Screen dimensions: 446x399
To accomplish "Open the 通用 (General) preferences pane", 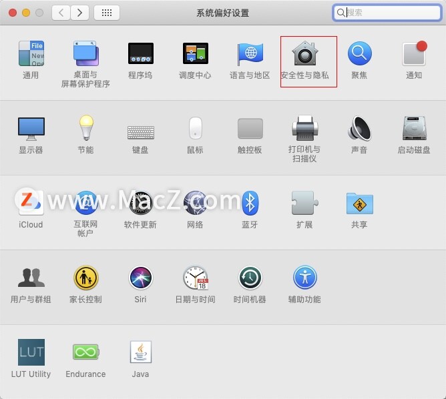I will (x=31, y=53).
